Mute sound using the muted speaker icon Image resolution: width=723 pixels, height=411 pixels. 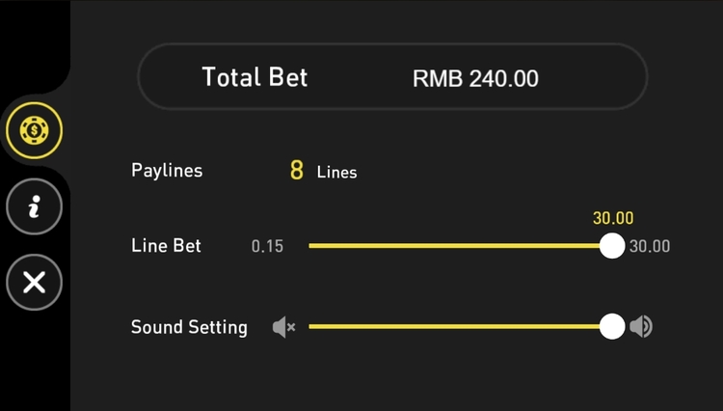(283, 328)
